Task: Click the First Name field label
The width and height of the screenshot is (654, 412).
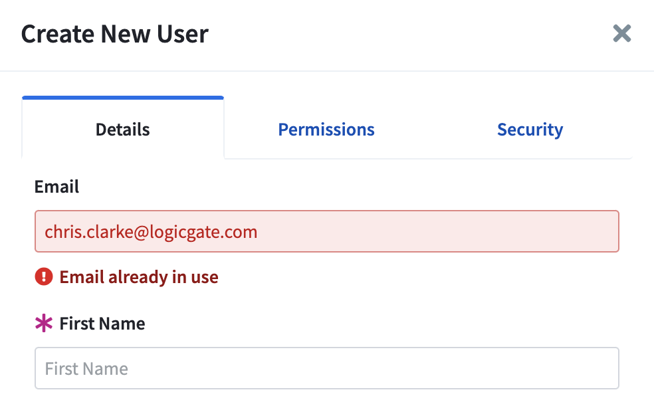Action: point(102,324)
